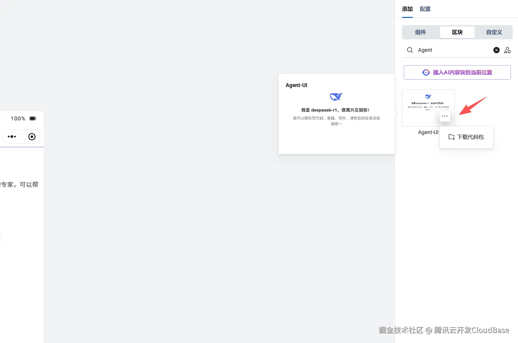Click the folder icon in the download menu entry

tap(451, 137)
